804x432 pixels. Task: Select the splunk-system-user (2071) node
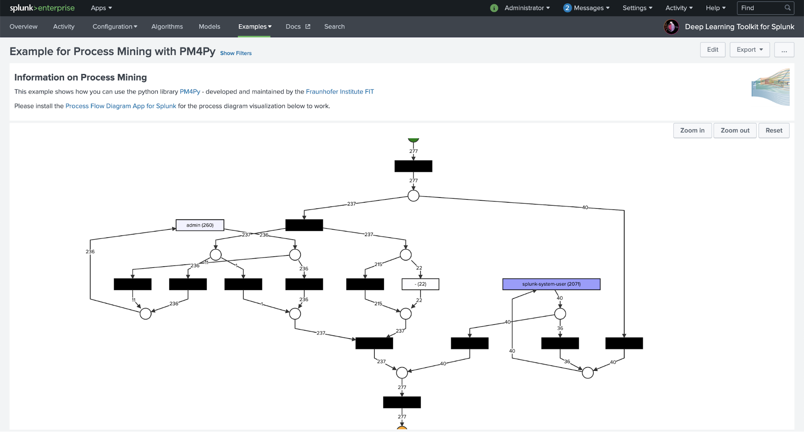click(551, 284)
